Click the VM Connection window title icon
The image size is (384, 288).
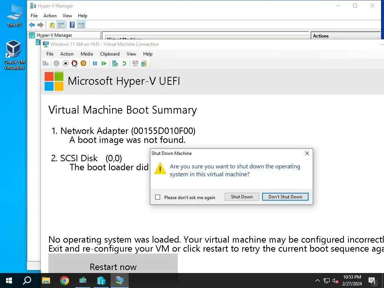coord(45,44)
